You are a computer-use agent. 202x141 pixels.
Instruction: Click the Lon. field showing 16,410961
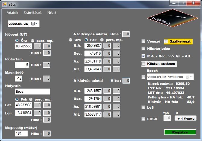(24, 113)
